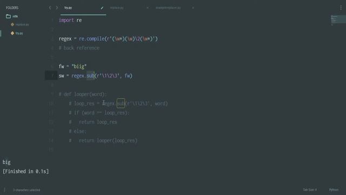Go to next tab with right arrow
This screenshot has height=195, width=346.
[x=57, y=8]
